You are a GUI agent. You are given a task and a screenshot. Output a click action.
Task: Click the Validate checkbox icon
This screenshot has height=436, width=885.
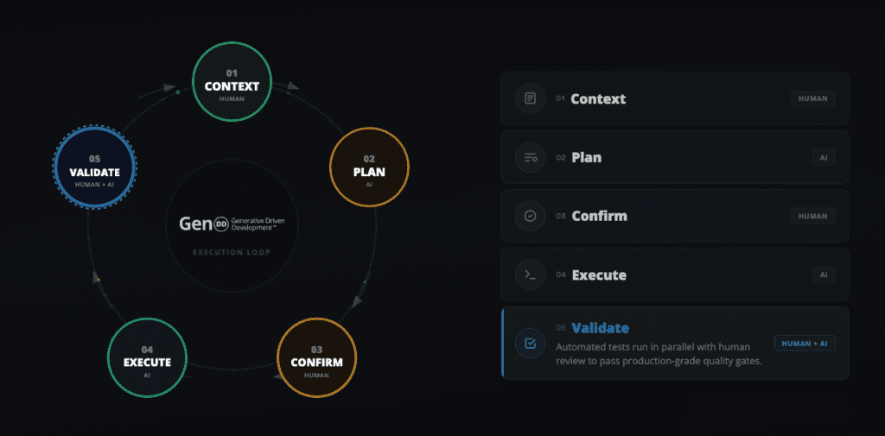point(530,344)
